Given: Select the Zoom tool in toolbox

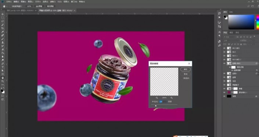Looking at the screenshot, I should click(3, 81).
